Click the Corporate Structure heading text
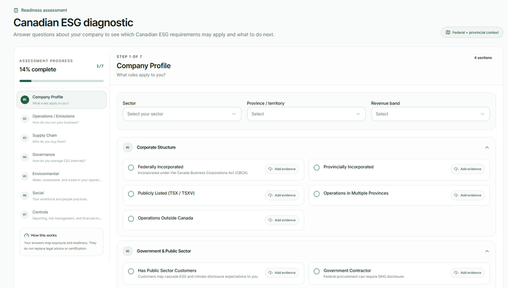Image resolution: width=508 pixels, height=288 pixels. click(x=156, y=147)
